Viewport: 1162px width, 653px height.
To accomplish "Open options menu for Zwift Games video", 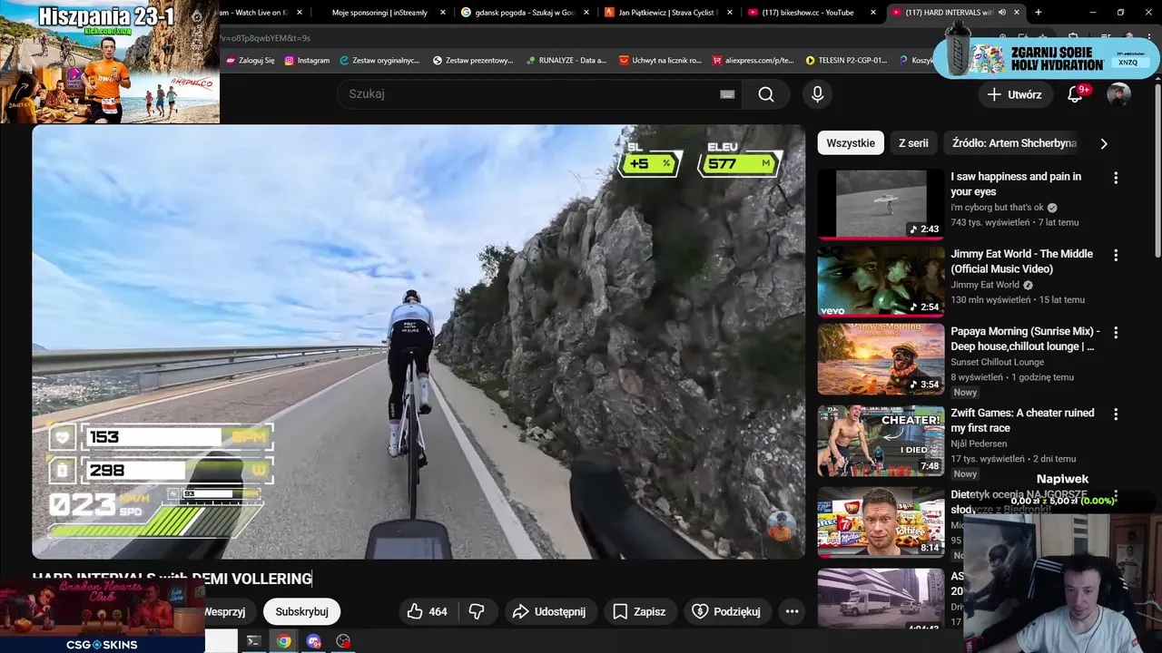I will tap(1116, 414).
